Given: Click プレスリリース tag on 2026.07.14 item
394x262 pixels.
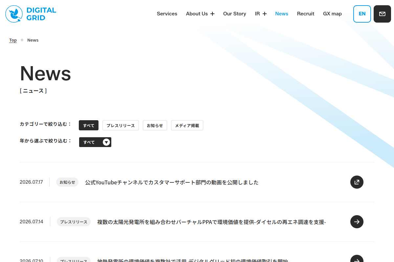Looking at the screenshot, I should (x=74, y=222).
